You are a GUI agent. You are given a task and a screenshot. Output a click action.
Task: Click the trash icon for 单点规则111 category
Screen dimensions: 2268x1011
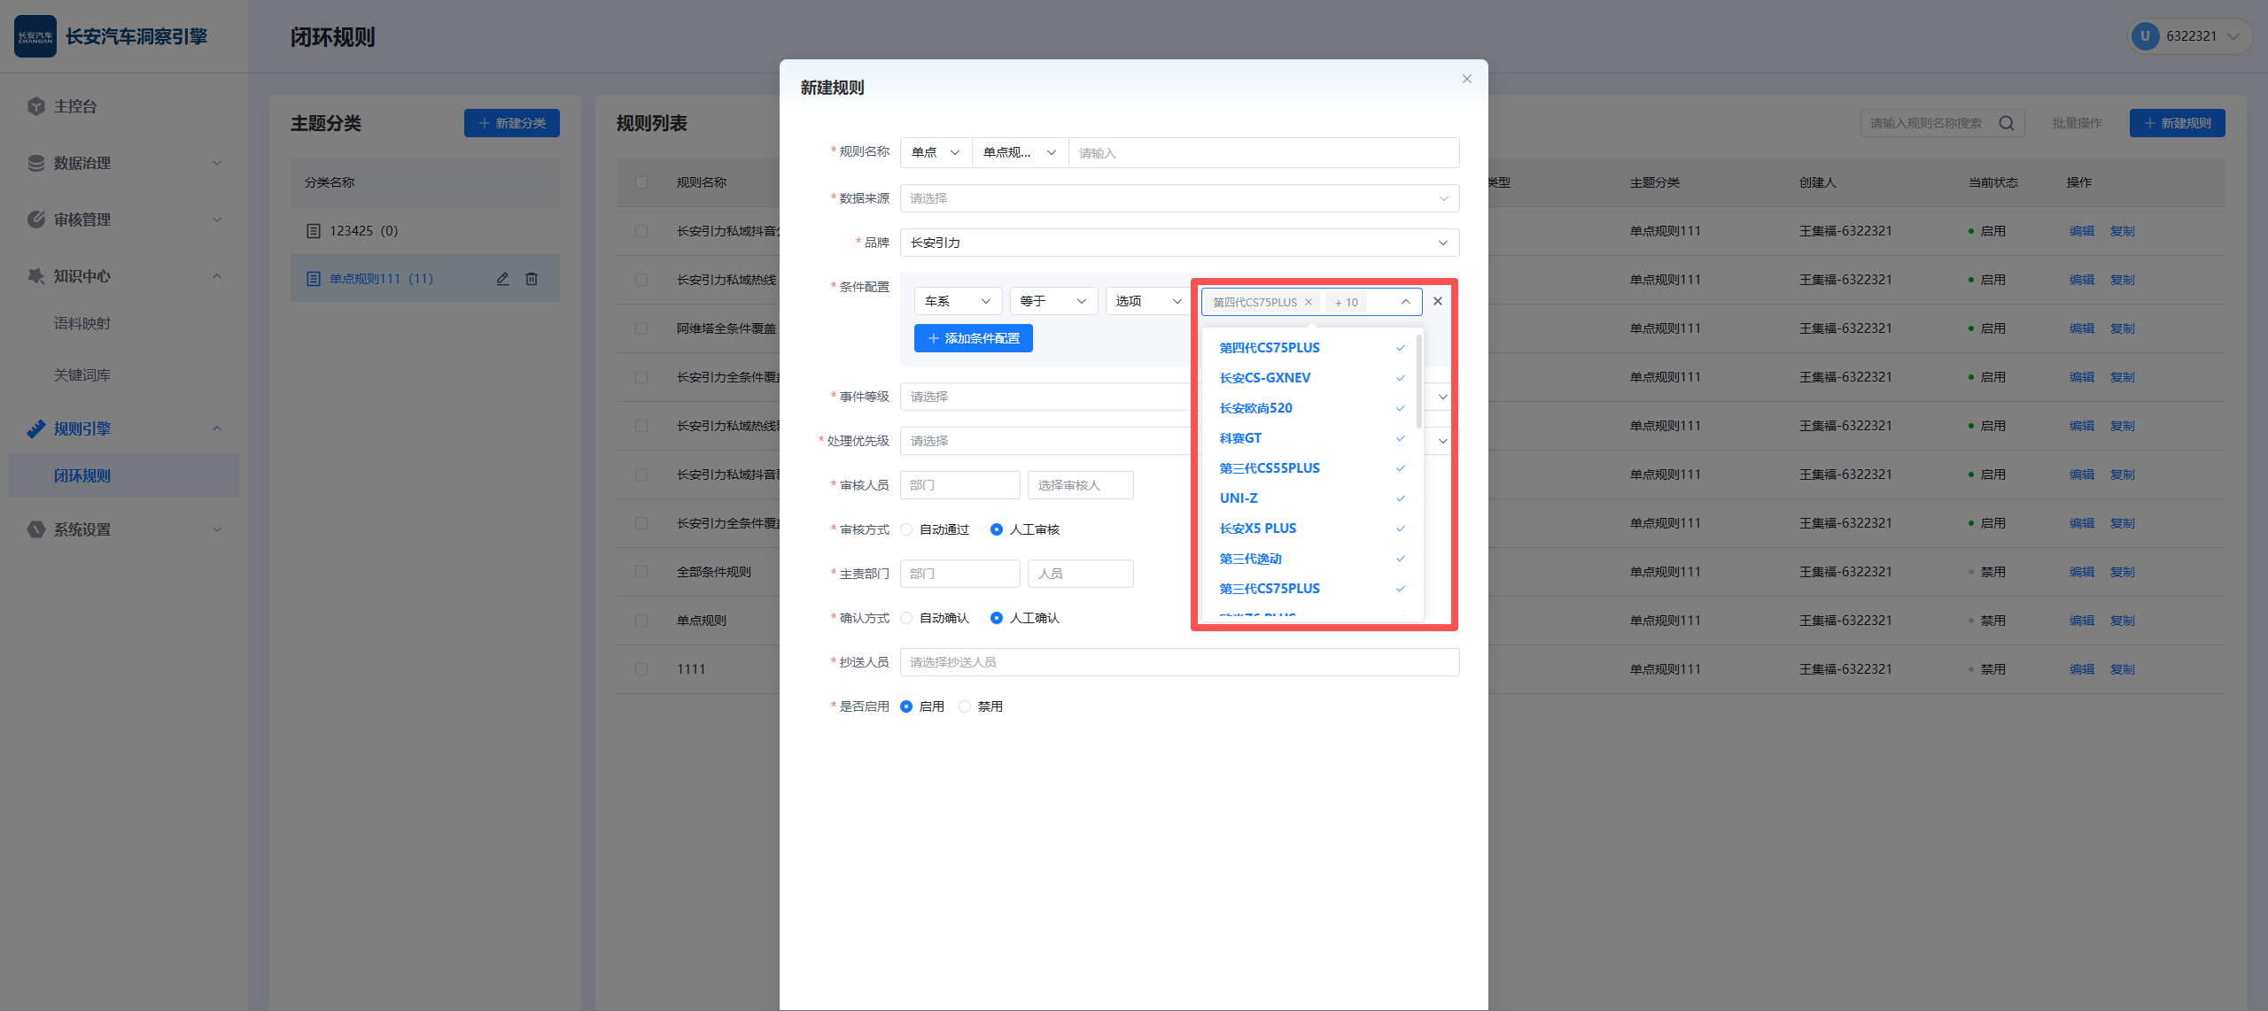pyautogui.click(x=532, y=279)
